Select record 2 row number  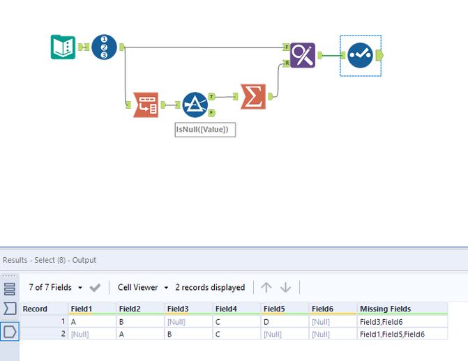point(44,334)
